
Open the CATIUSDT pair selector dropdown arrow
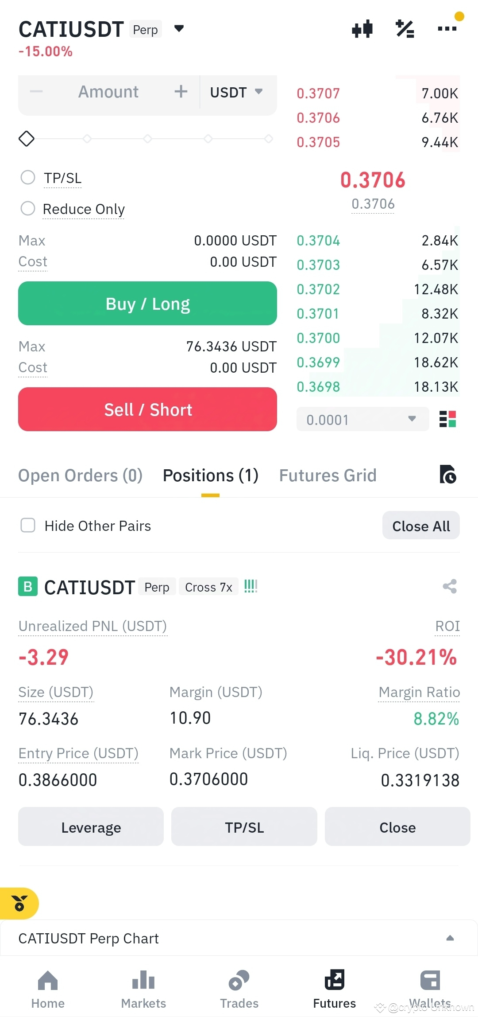click(179, 29)
